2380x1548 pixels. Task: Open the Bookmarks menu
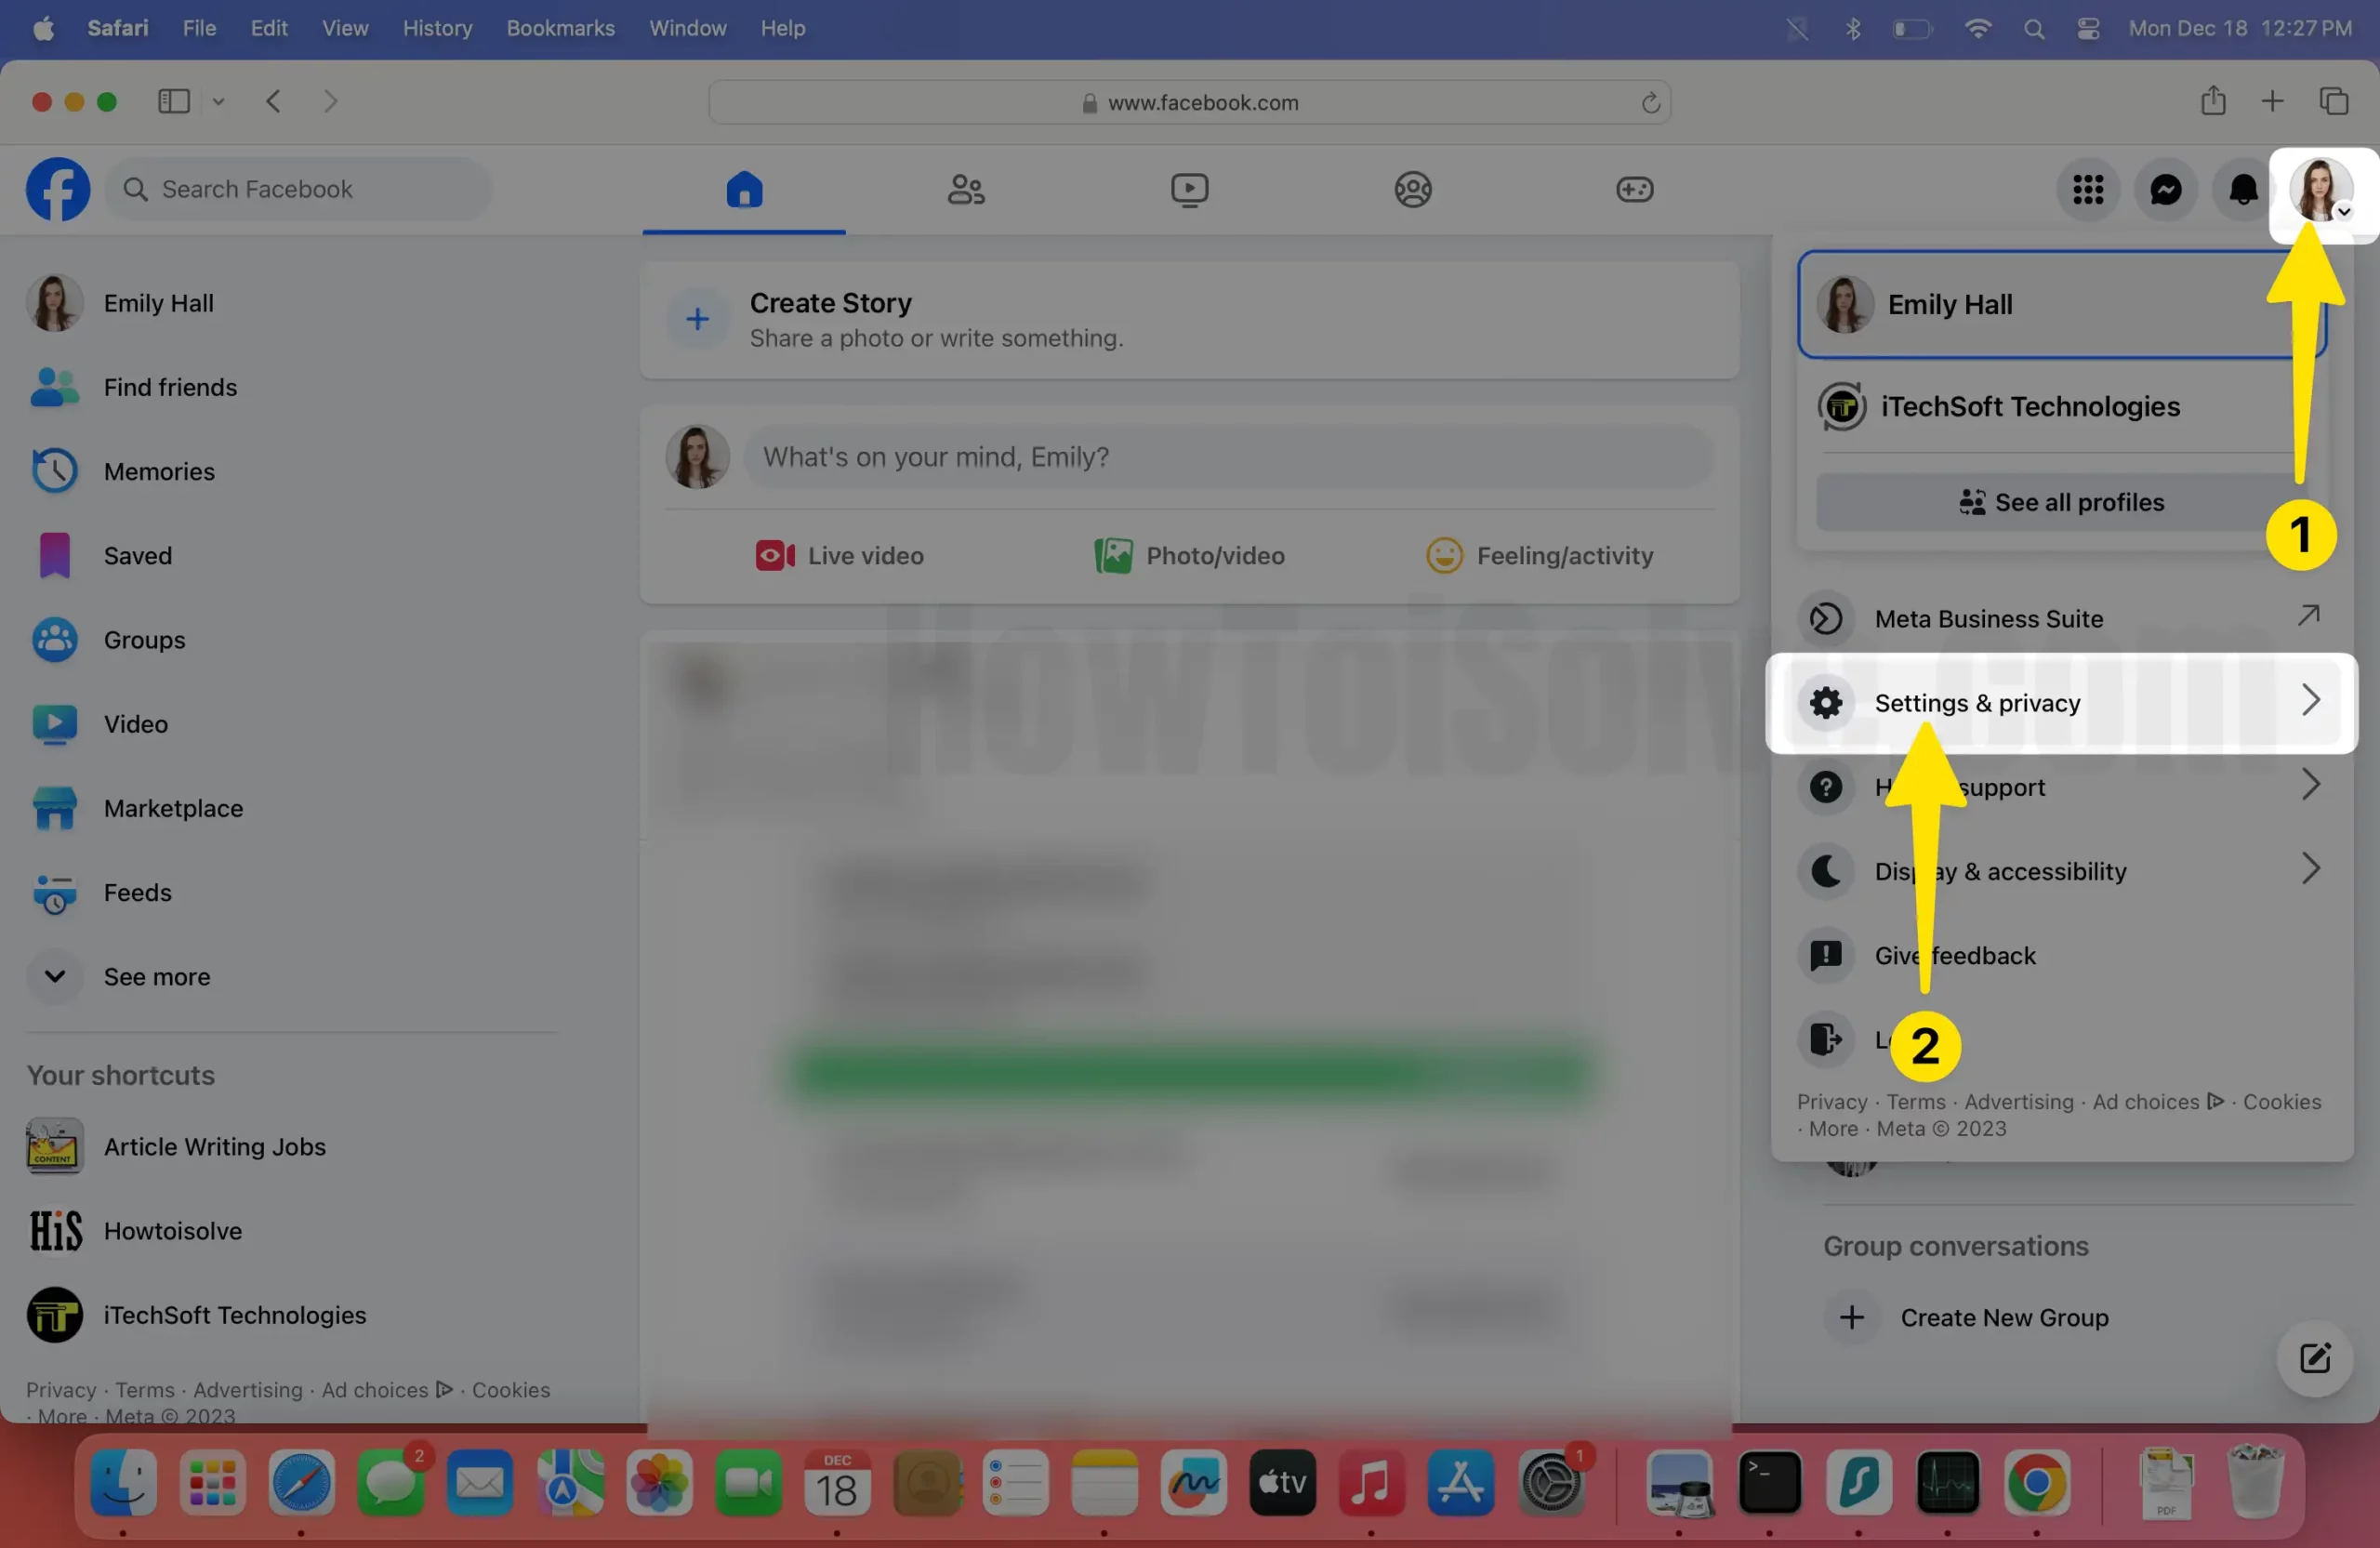click(x=560, y=28)
